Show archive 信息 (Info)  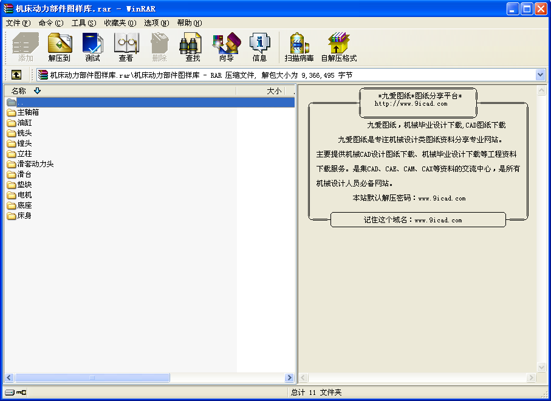259,47
